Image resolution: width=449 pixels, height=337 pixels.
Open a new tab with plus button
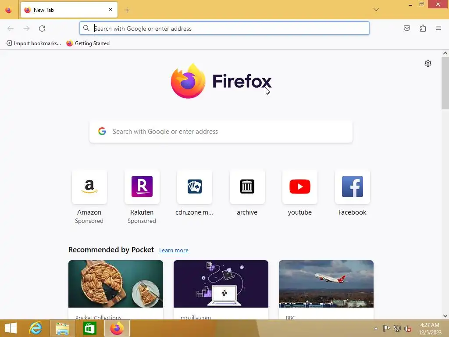pyautogui.click(x=127, y=10)
